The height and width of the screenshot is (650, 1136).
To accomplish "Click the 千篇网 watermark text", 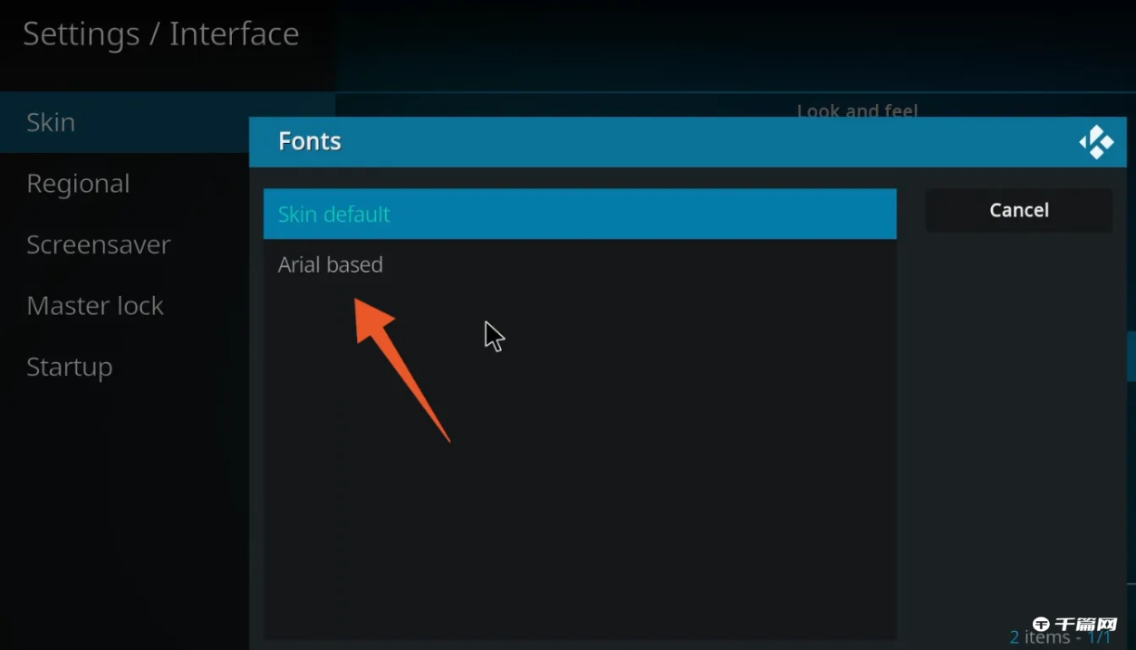I will [1086, 626].
